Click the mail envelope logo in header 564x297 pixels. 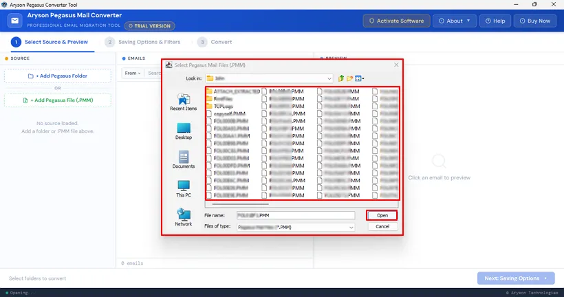(14, 21)
